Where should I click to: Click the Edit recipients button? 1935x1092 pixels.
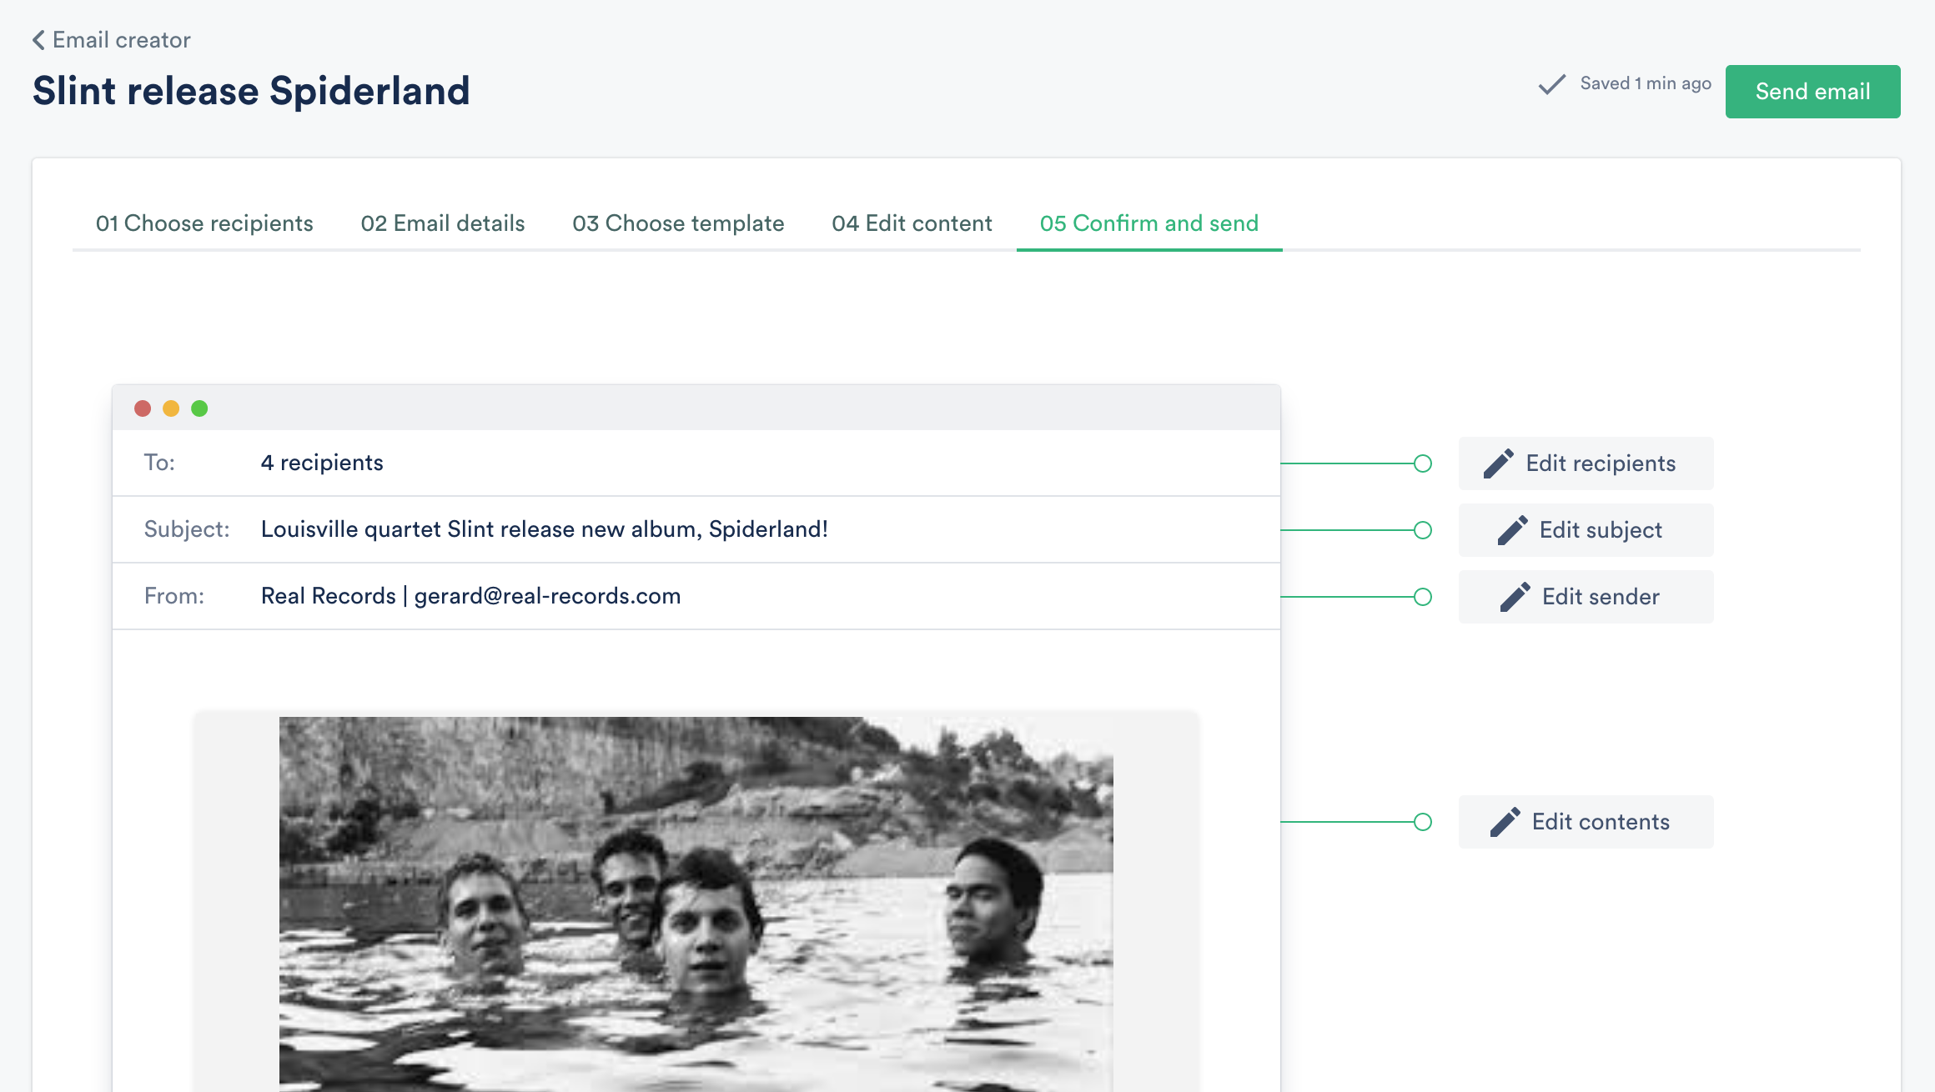tap(1586, 463)
